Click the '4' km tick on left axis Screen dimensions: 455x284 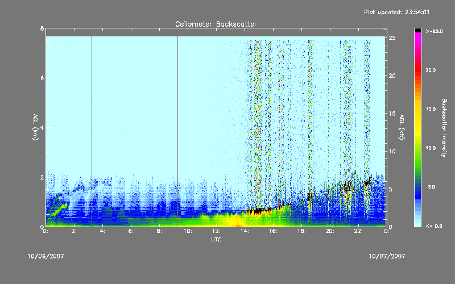tap(42, 127)
